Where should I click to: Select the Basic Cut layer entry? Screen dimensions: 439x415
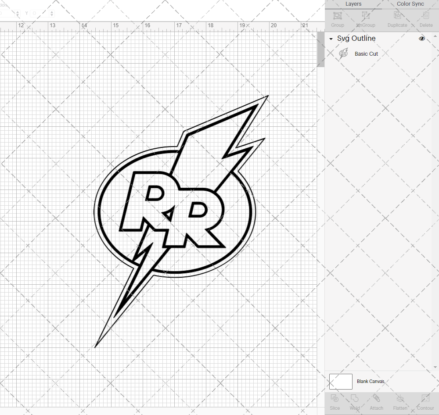[x=367, y=53]
